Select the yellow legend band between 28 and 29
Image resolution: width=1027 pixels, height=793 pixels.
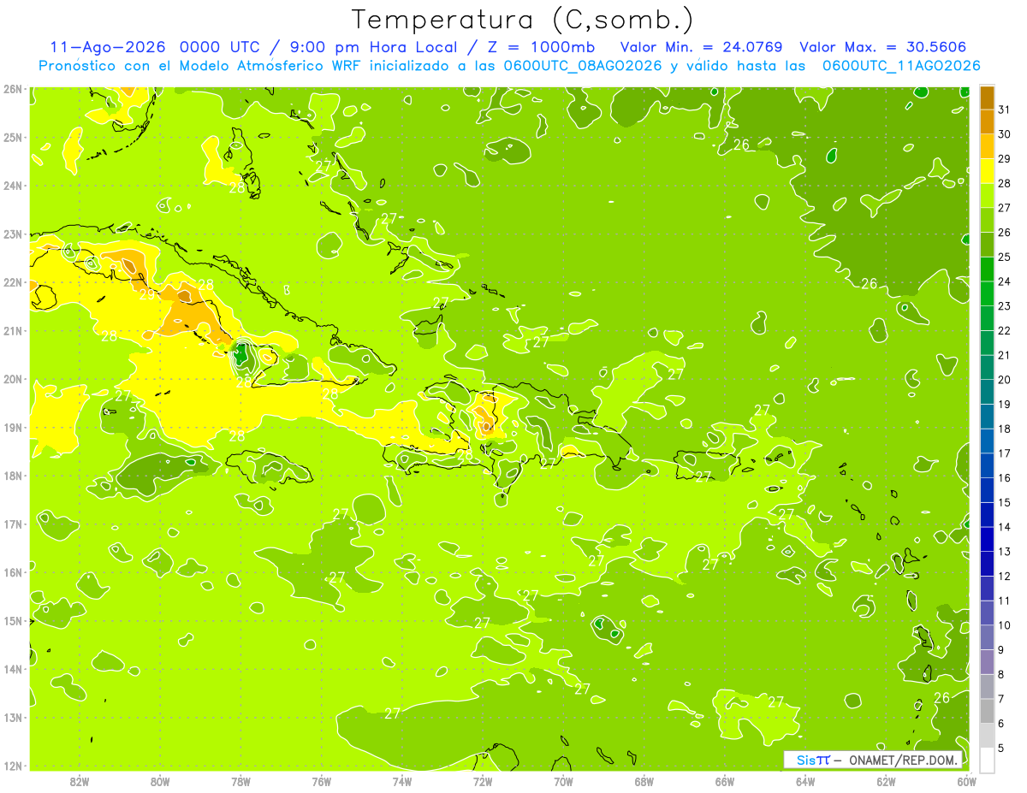[987, 171]
